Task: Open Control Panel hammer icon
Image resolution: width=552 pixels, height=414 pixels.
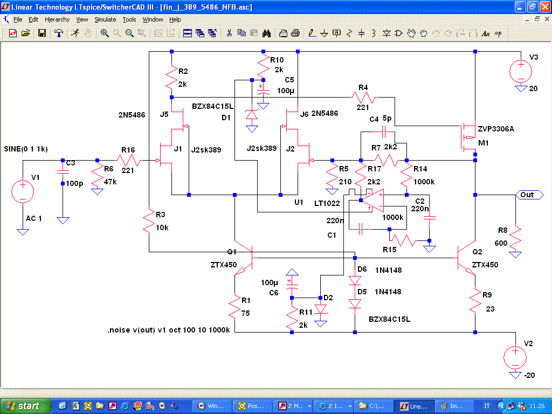Action: coord(58,33)
